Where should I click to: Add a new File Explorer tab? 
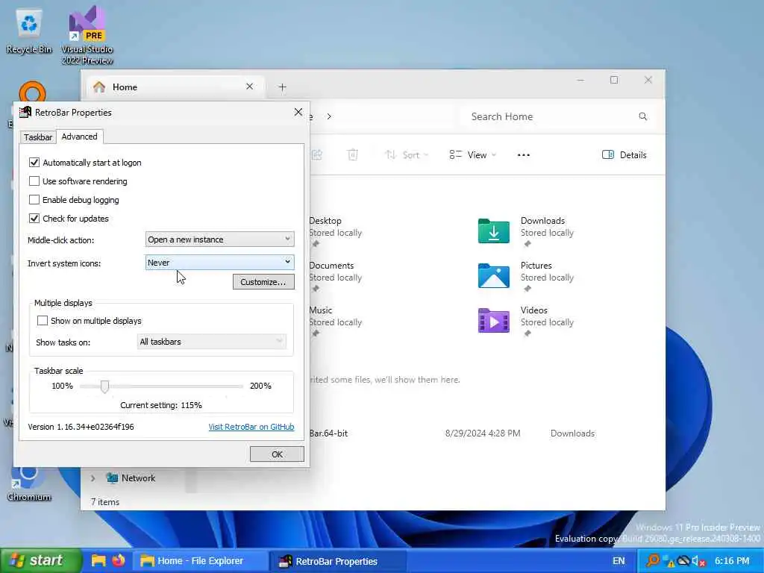tap(282, 87)
